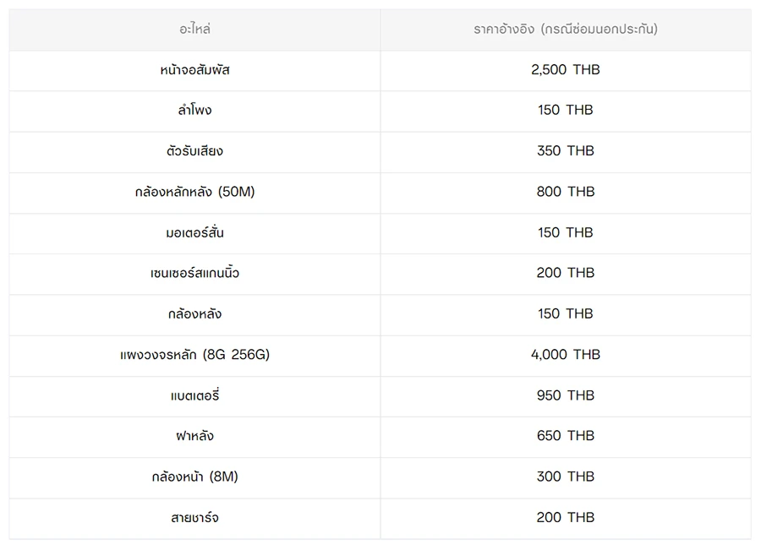Click the กล้องหลักหลัง (50M) cell
This screenshot has height=550, width=761.
point(194,192)
